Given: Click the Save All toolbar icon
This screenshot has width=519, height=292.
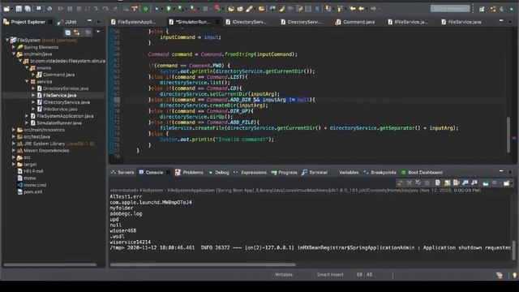Looking at the screenshot, I should click(x=28, y=9).
